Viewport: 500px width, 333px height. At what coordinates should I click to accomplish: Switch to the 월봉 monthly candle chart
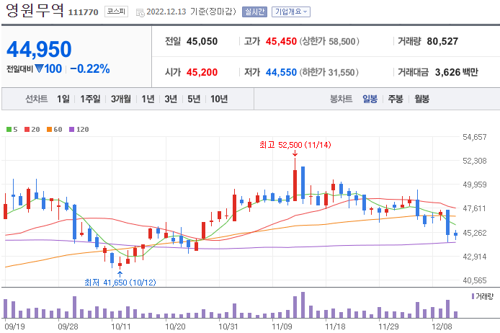point(421,99)
